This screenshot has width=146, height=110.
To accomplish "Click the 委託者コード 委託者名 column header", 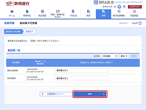I will click(40, 63).
